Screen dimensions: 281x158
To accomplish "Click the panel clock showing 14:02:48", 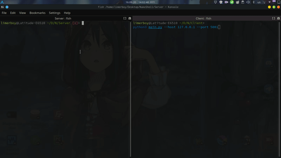I will coord(144,2).
